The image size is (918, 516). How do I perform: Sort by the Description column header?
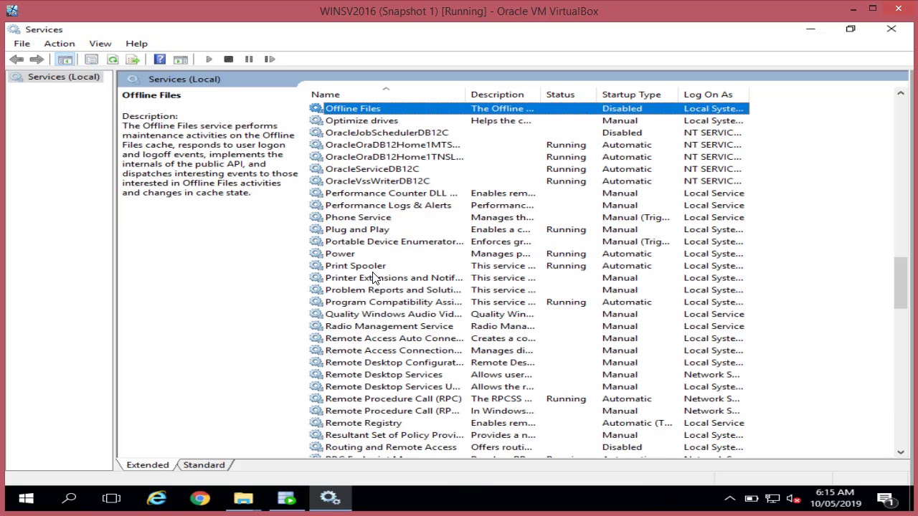pyautogui.click(x=503, y=95)
